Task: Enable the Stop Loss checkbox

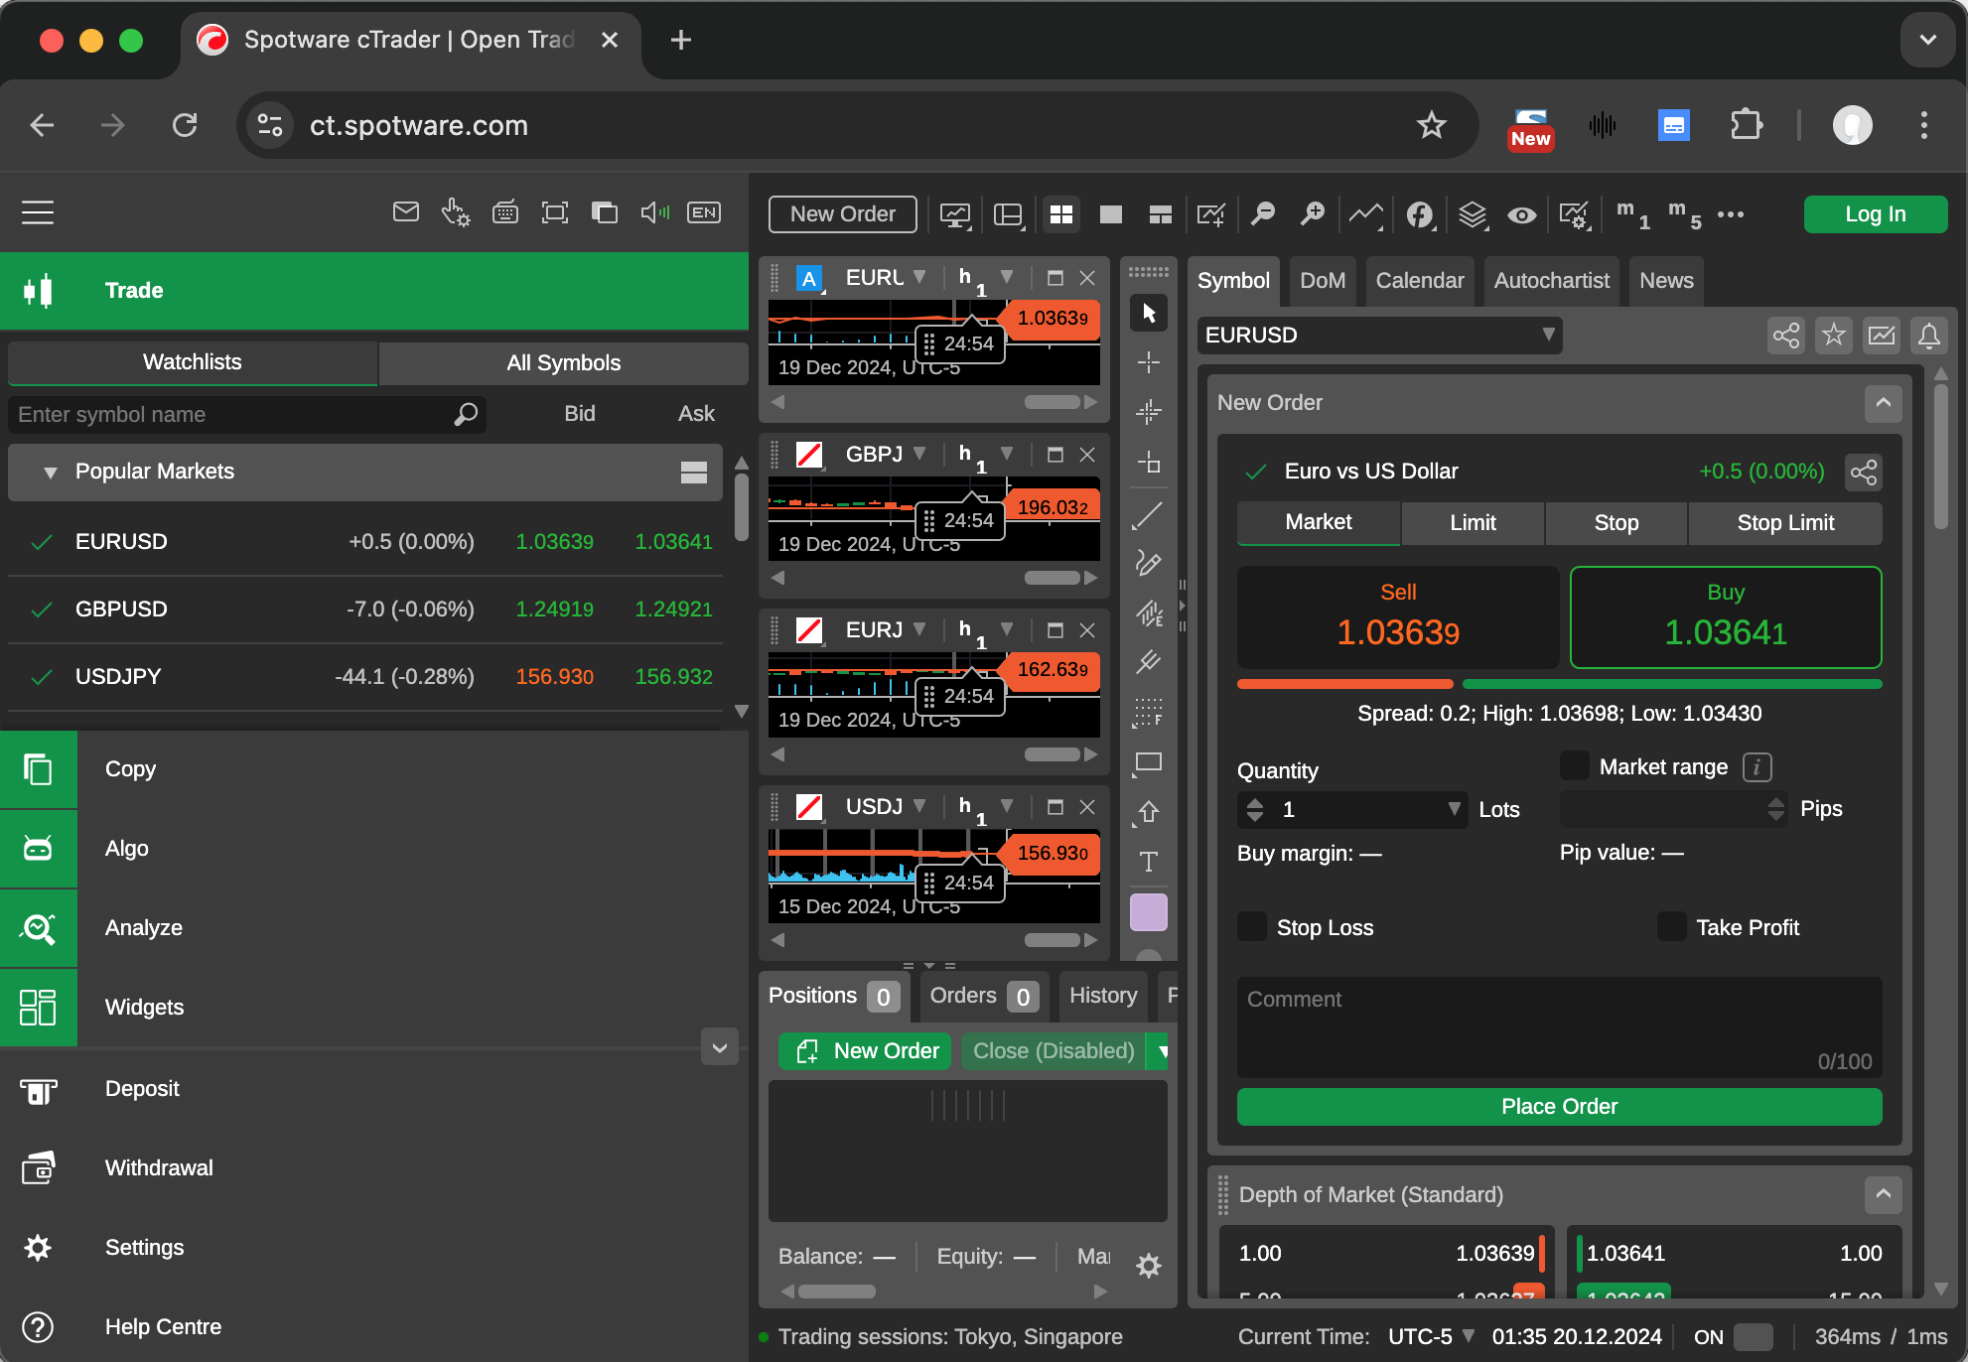Action: point(1252,927)
